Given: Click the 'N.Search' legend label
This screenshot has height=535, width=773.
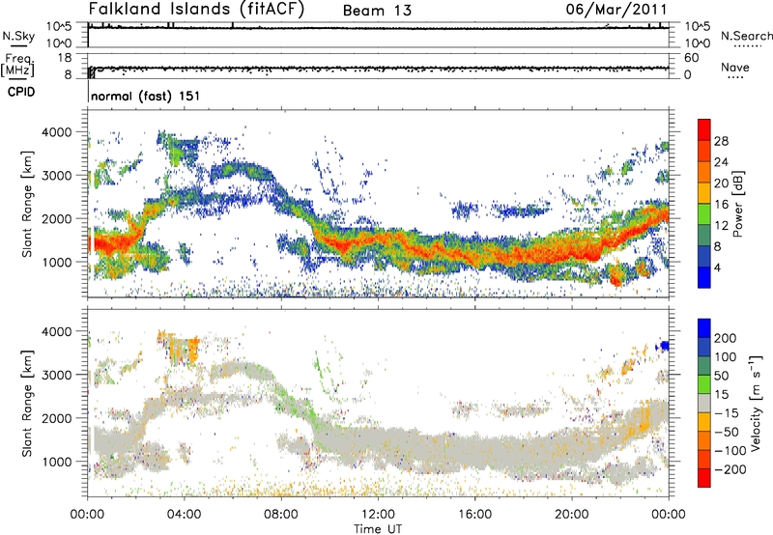Looking at the screenshot, I should point(747,36).
